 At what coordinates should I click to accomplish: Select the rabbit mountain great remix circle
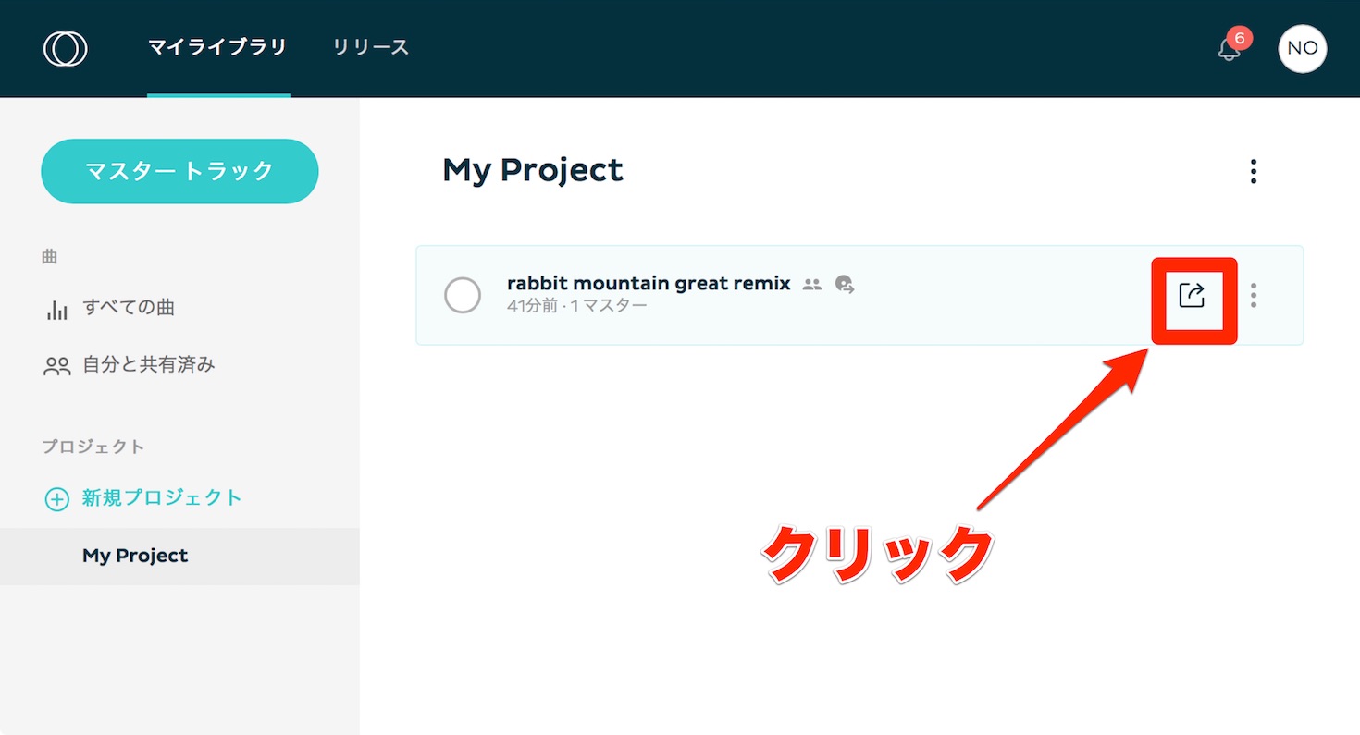pos(463,296)
